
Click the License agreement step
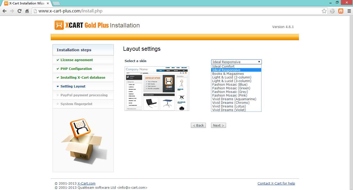point(77,60)
